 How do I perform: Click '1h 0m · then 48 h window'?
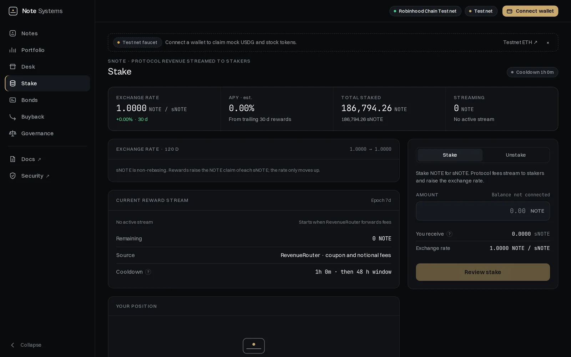coord(353,272)
